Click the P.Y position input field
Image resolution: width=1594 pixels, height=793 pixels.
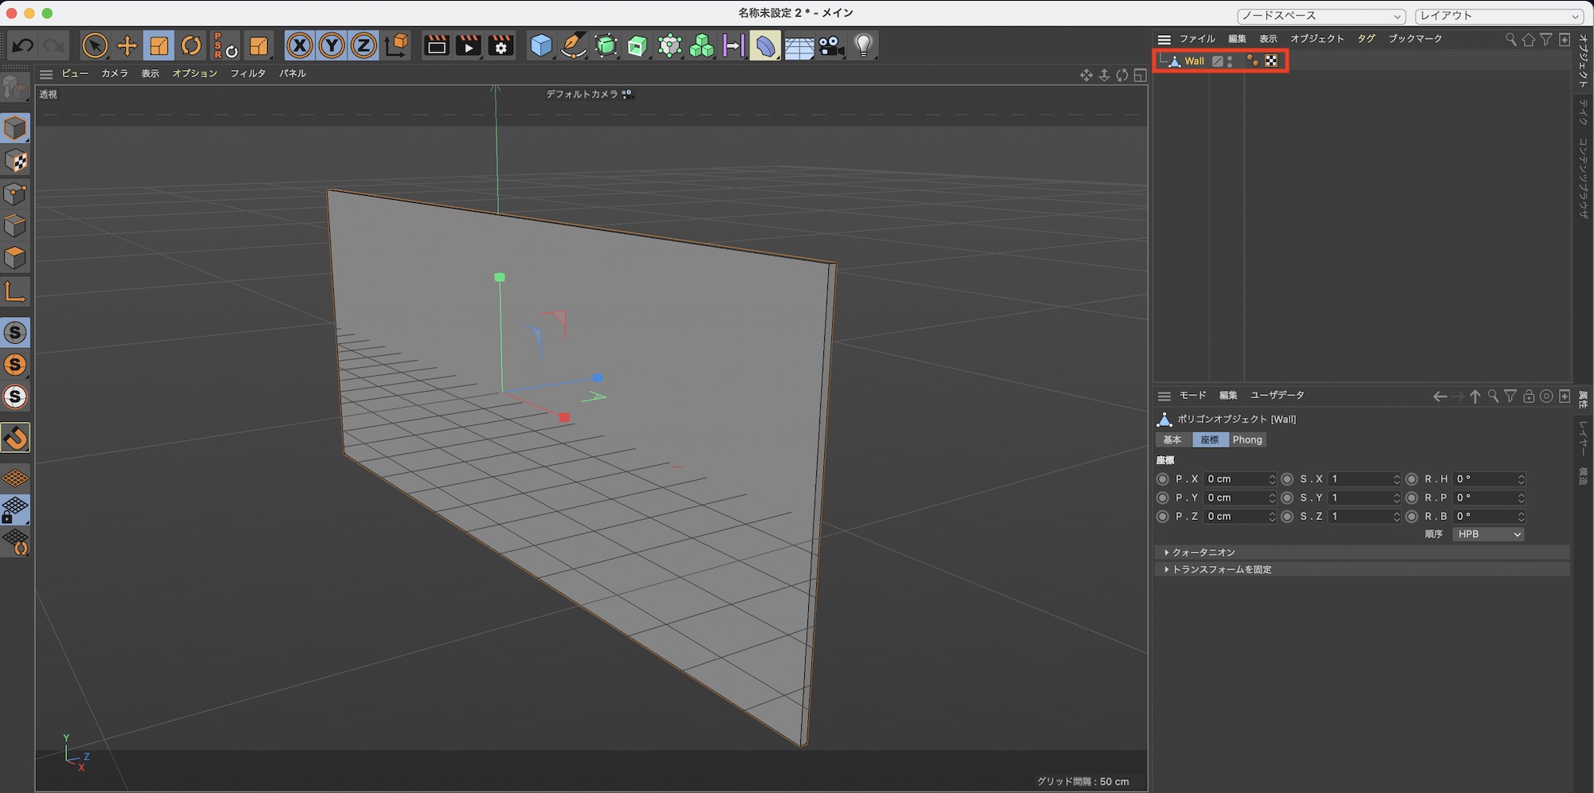click(x=1235, y=498)
